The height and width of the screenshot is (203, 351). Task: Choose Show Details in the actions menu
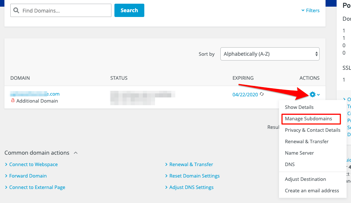[x=299, y=107]
